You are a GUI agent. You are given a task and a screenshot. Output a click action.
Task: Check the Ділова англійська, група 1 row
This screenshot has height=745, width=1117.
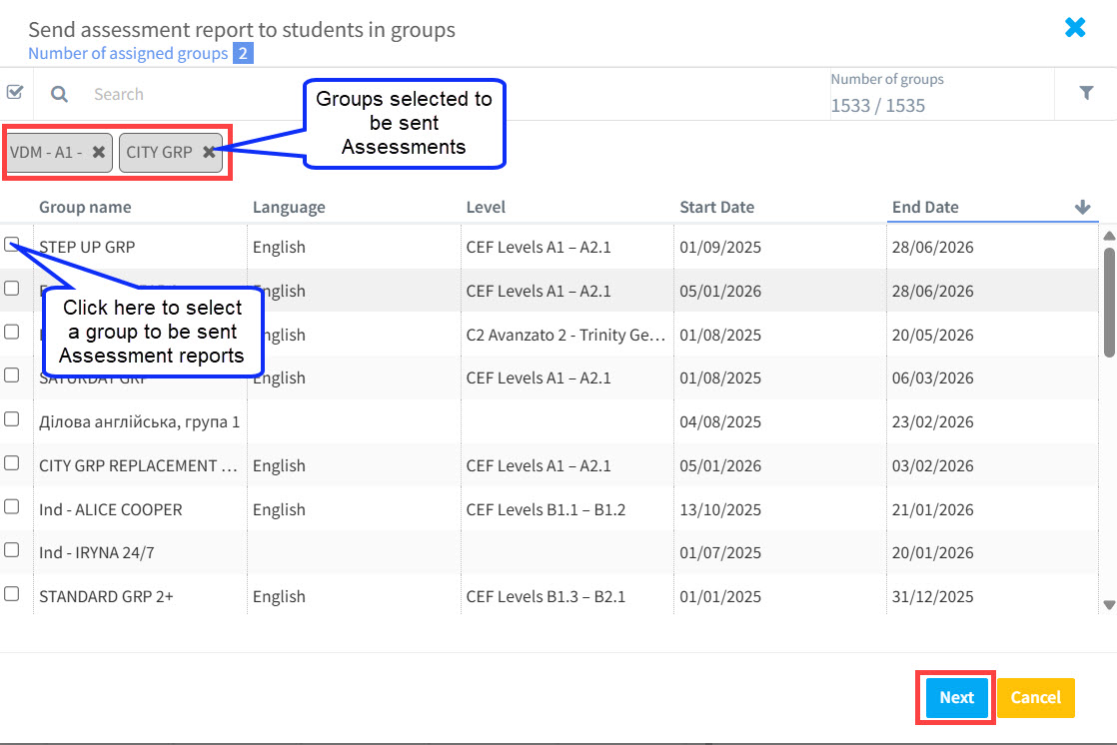click(x=12, y=419)
